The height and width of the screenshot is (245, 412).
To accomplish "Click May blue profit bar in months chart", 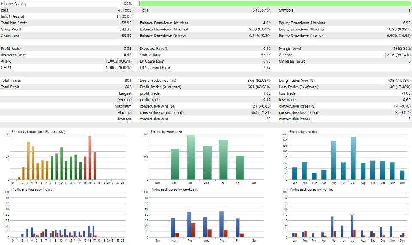I will point(332,227).
